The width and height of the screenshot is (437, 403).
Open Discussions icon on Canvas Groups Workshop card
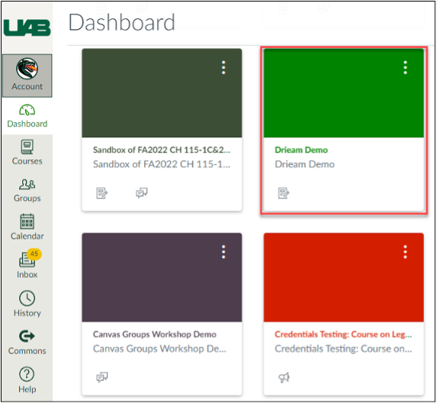tap(102, 377)
